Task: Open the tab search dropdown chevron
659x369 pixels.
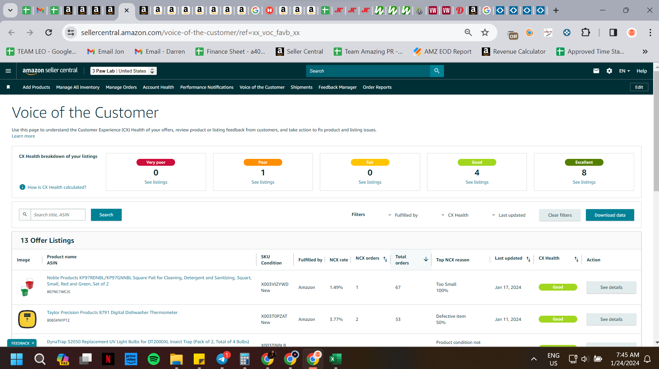Action: (10, 10)
